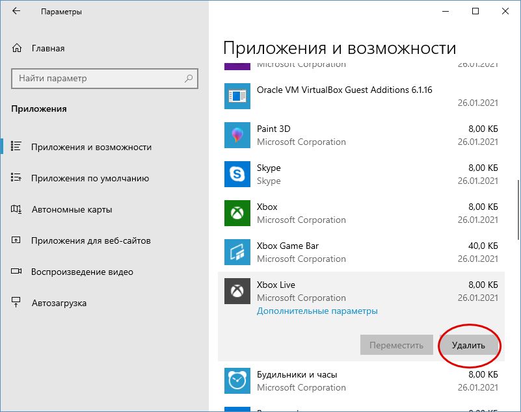The height and width of the screenshot is (412, 521).
Task: Maximize the Параметры window
Action: pos(475,12)
